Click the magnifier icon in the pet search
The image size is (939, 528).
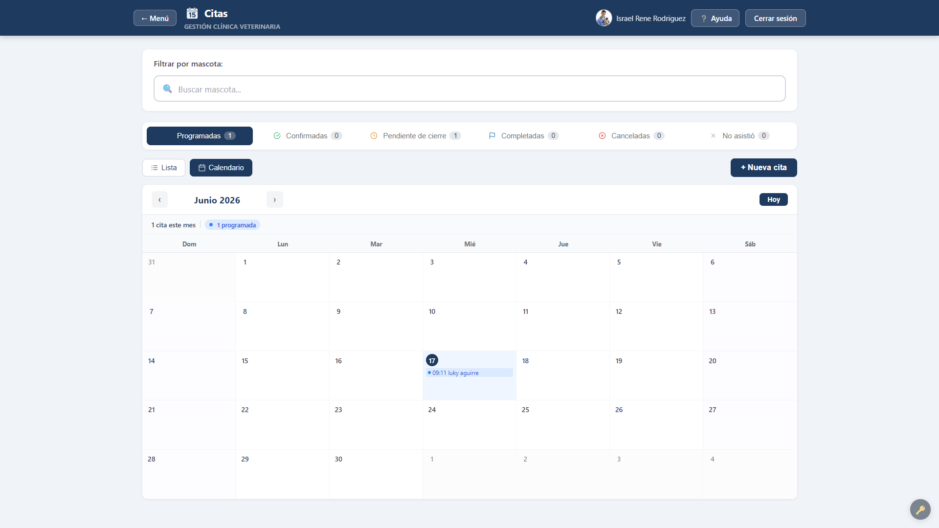167,89
